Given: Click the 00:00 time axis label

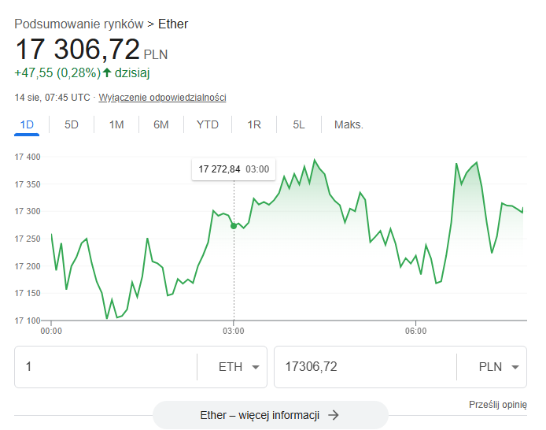Looking at the screenshot, I should pos(51,331).
